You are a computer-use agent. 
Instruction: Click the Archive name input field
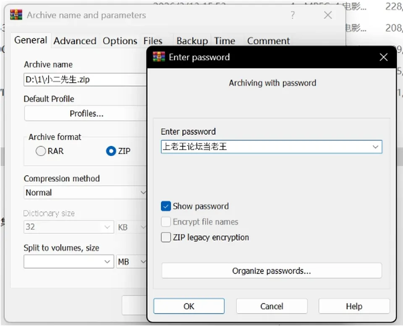coord(85,80)
